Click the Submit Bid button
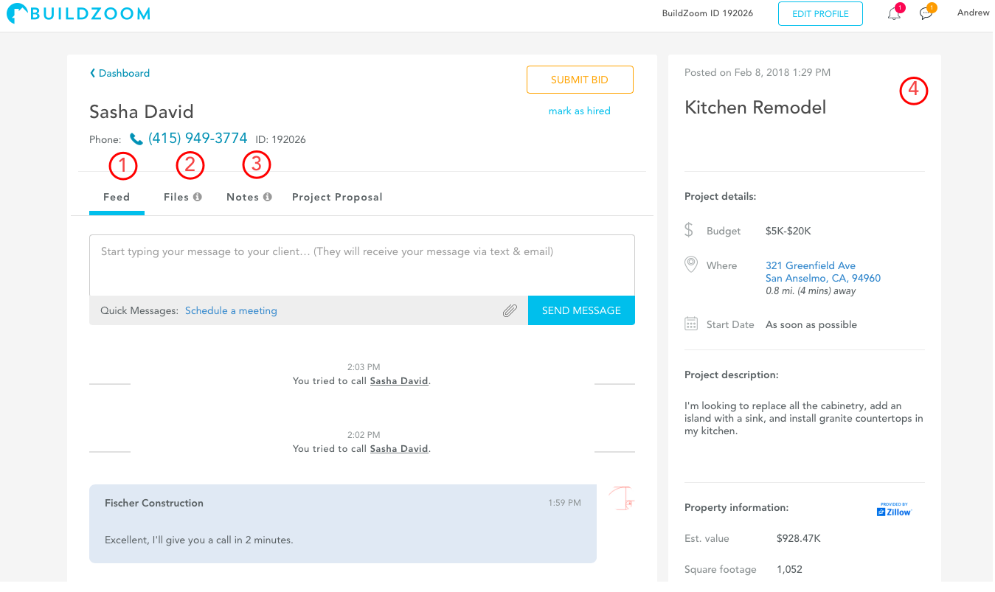995x592 pixels. click(x=580, y=80)
